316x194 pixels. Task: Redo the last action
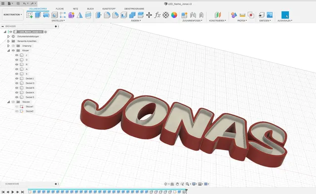coord(32,3)
